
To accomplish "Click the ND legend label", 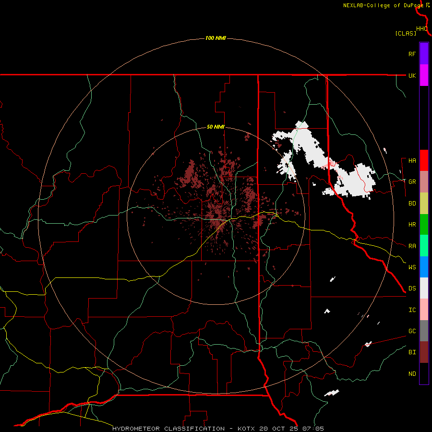I will 412,374.
